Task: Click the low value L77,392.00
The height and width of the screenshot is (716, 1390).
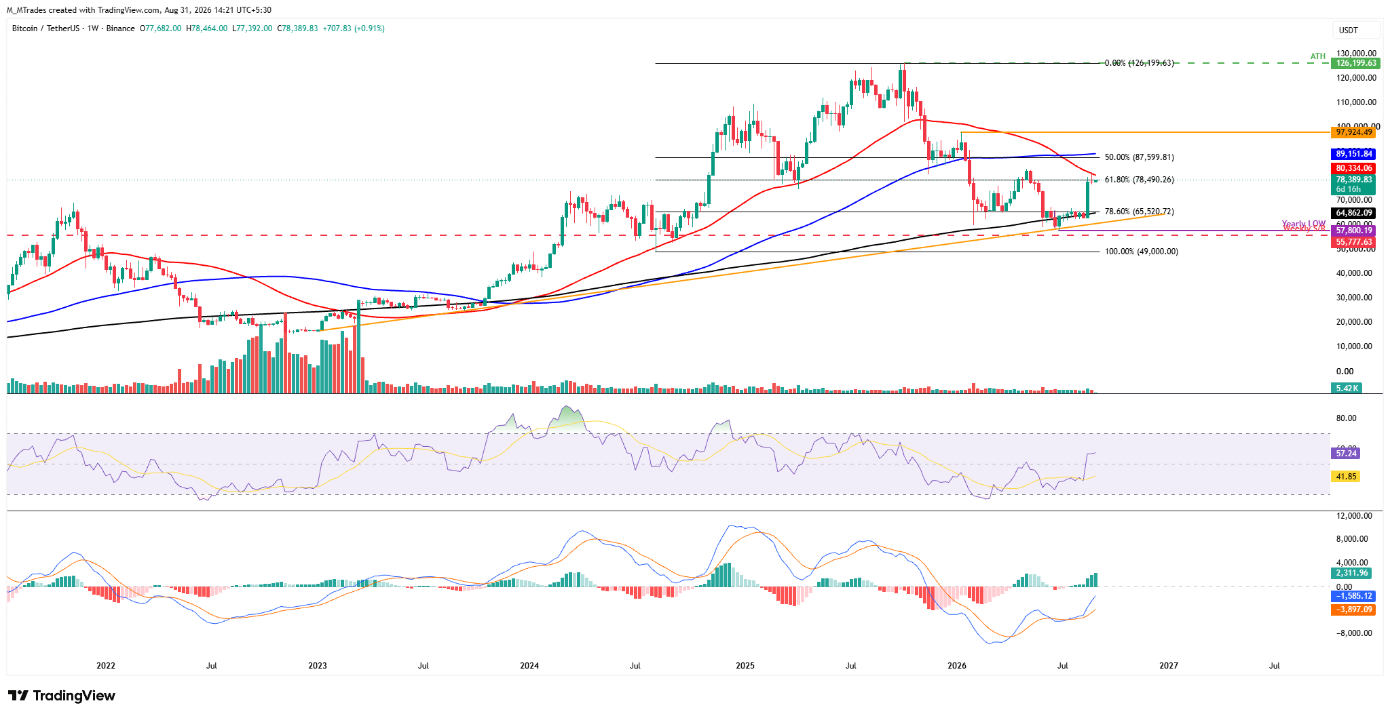Action: point(252,28)
